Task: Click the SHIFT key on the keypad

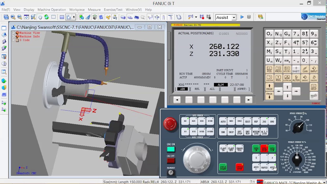Action: pyautogui.click(x=296, y=70)
